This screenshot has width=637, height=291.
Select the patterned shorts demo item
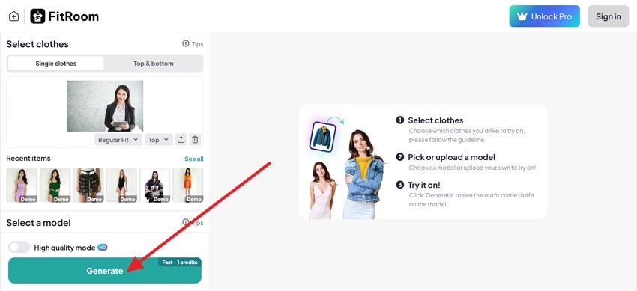tap(88, 186)
